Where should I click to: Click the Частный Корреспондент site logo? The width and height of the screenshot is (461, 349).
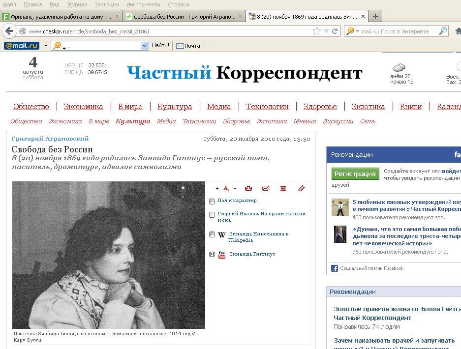click(245, 73)
